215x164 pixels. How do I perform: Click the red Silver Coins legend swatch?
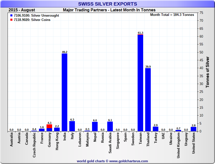coord(12,20)
